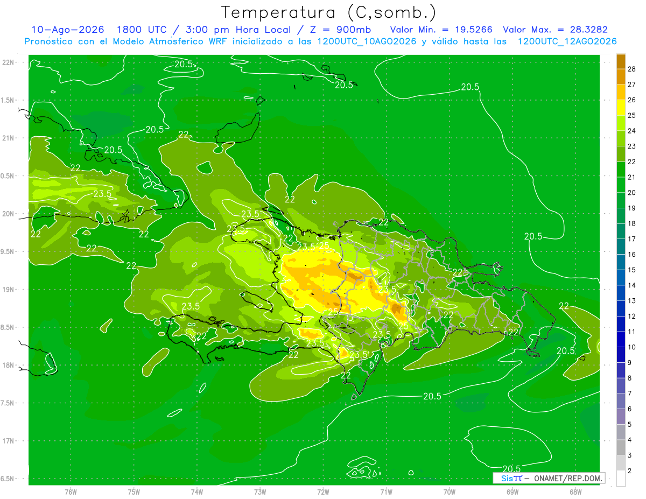Select the '20N' latitude axis label
This screenshot has height=499, width=646.
click(8, 214)
